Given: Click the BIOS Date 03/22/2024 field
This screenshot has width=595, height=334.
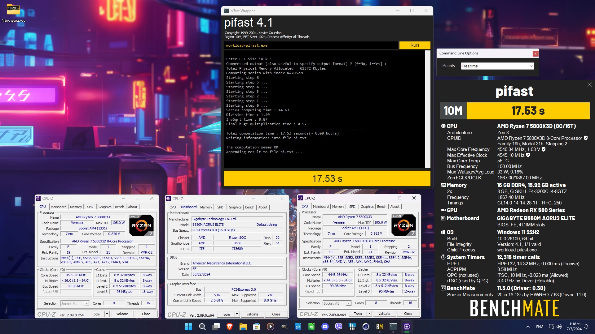Looking at the screenshot, I should (237, 274).
